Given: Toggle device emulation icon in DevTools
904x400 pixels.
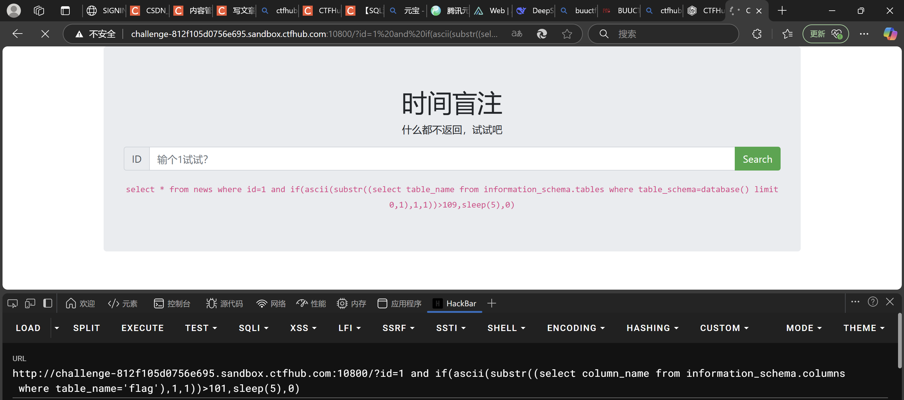Looking at the screenshot, I should pyautogui.click(x=30, y=303).
